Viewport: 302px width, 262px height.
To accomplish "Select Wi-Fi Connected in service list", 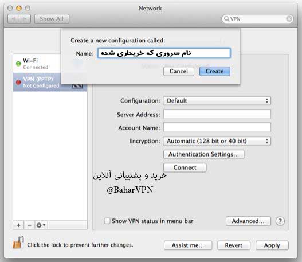I will 37,64.
